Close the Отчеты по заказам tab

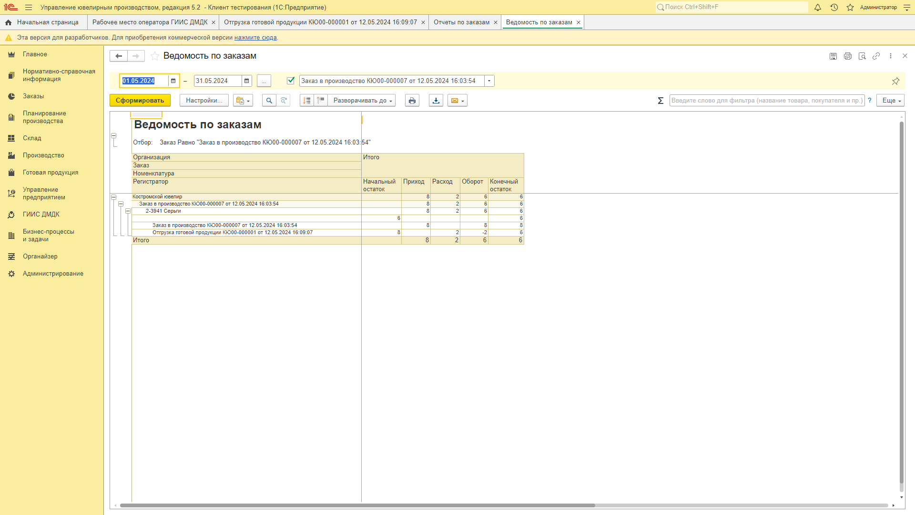496,22
